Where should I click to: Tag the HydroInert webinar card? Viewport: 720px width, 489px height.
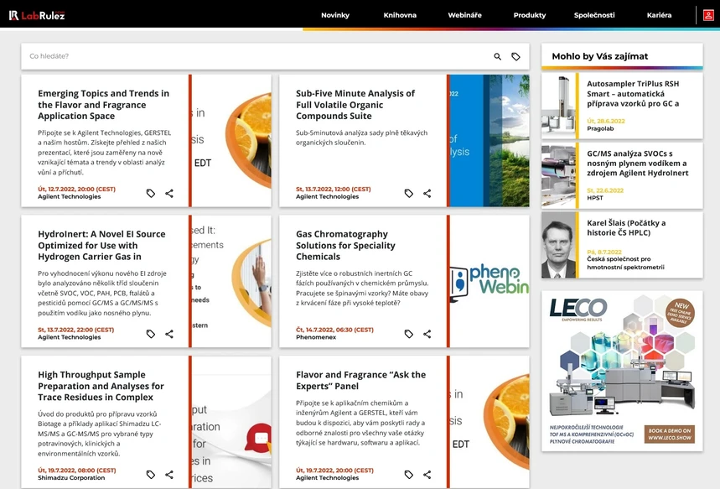tap(150, 333)
